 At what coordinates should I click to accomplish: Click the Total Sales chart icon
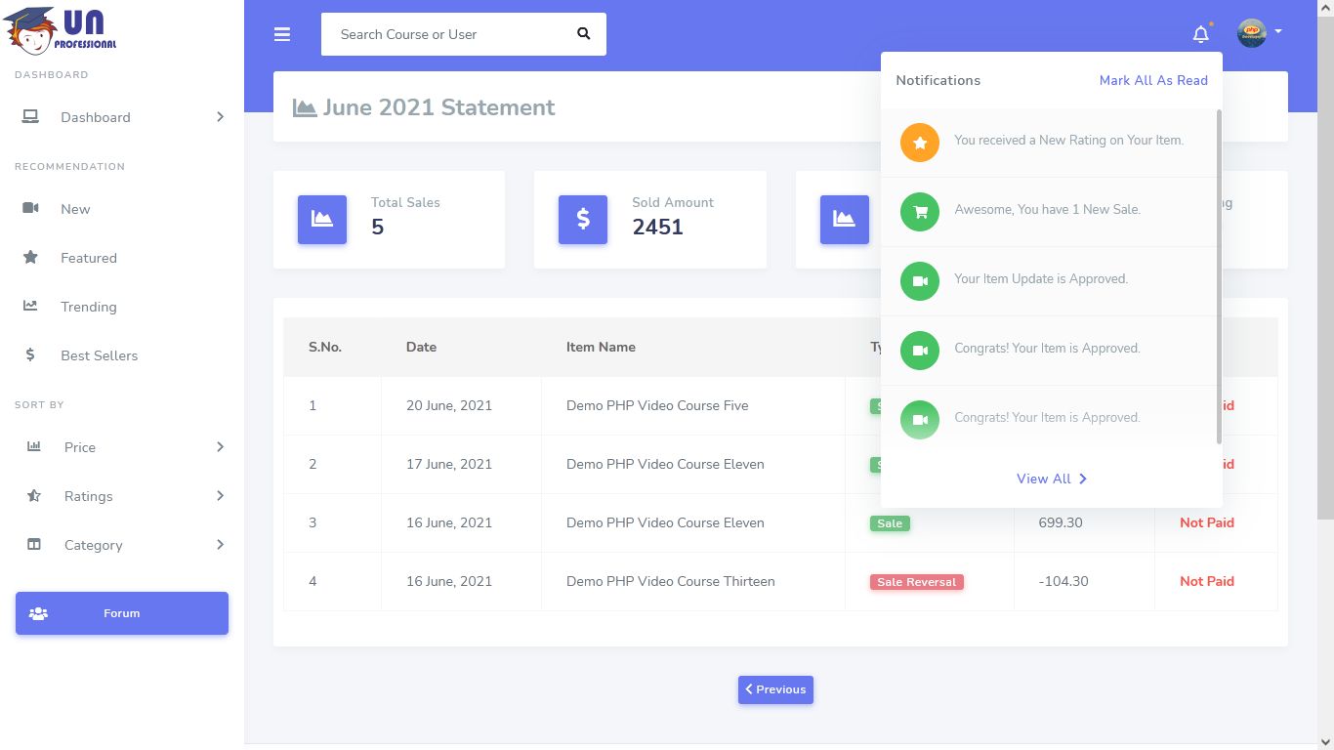point(322,220)
